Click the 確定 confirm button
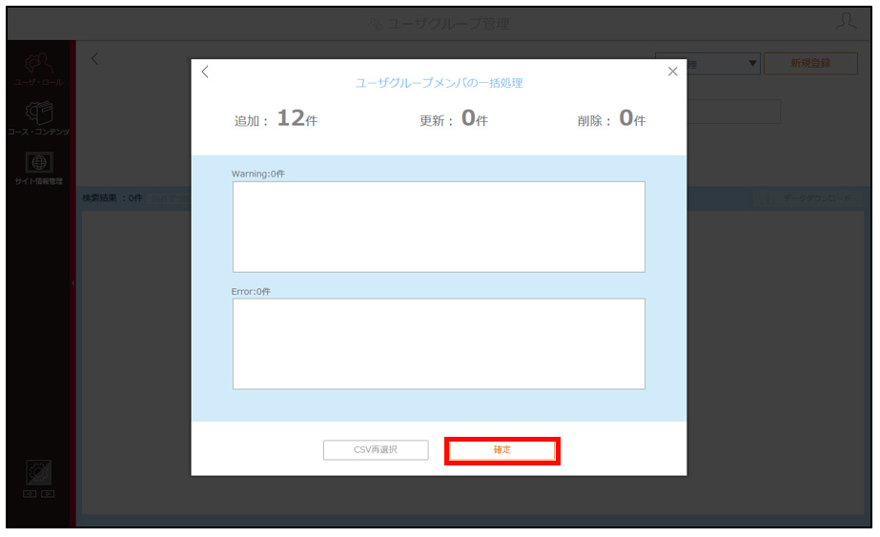Image resolution: width=880 pixels, height=537 pixels. [501, 450]
